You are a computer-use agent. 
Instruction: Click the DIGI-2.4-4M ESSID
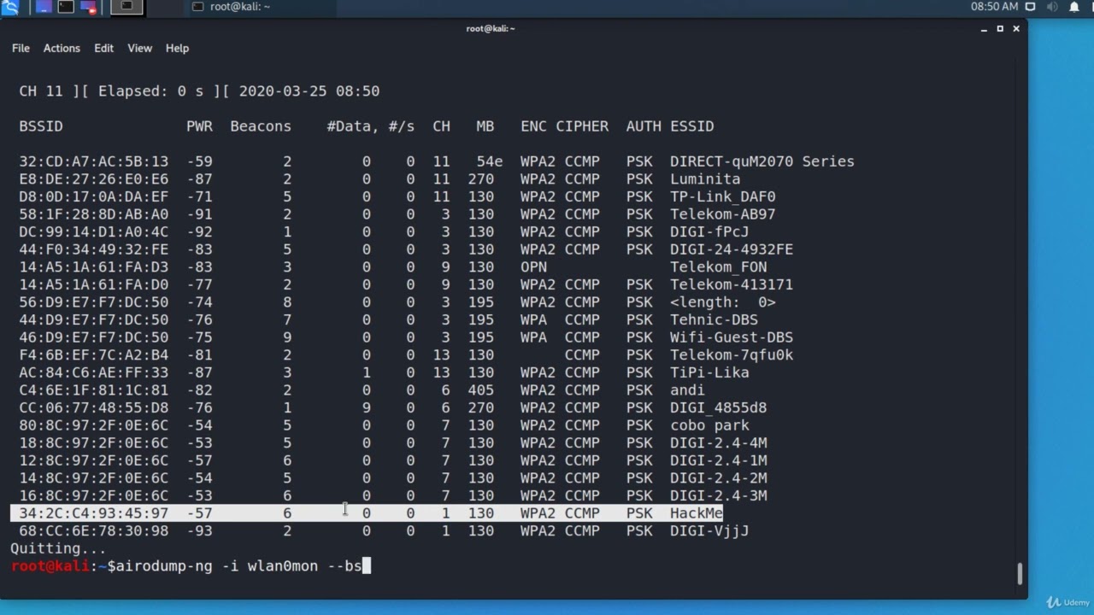[x=718, y=442]
